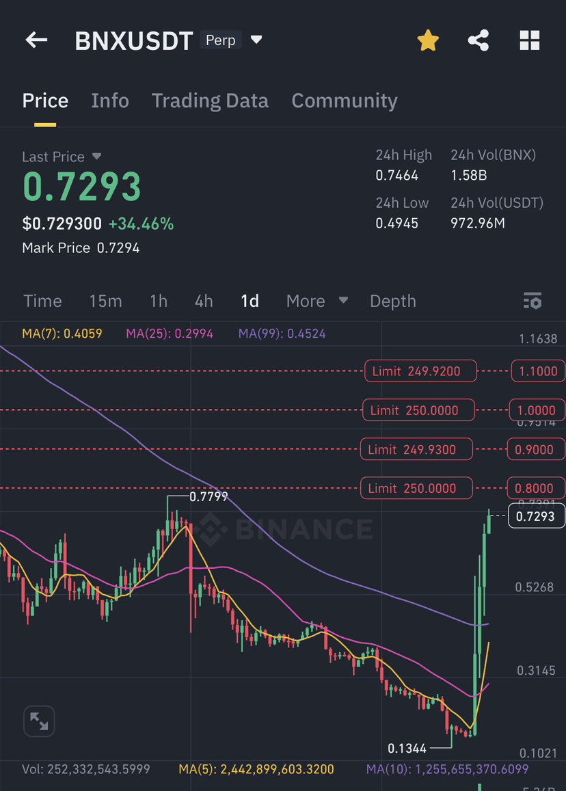Screen dimensions: 566x791
Task: Tap the volume MA(10) value label
Action: [448, 769]
